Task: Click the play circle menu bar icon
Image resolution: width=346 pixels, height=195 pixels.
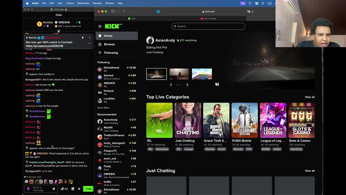Action: [x=263, y=3]
